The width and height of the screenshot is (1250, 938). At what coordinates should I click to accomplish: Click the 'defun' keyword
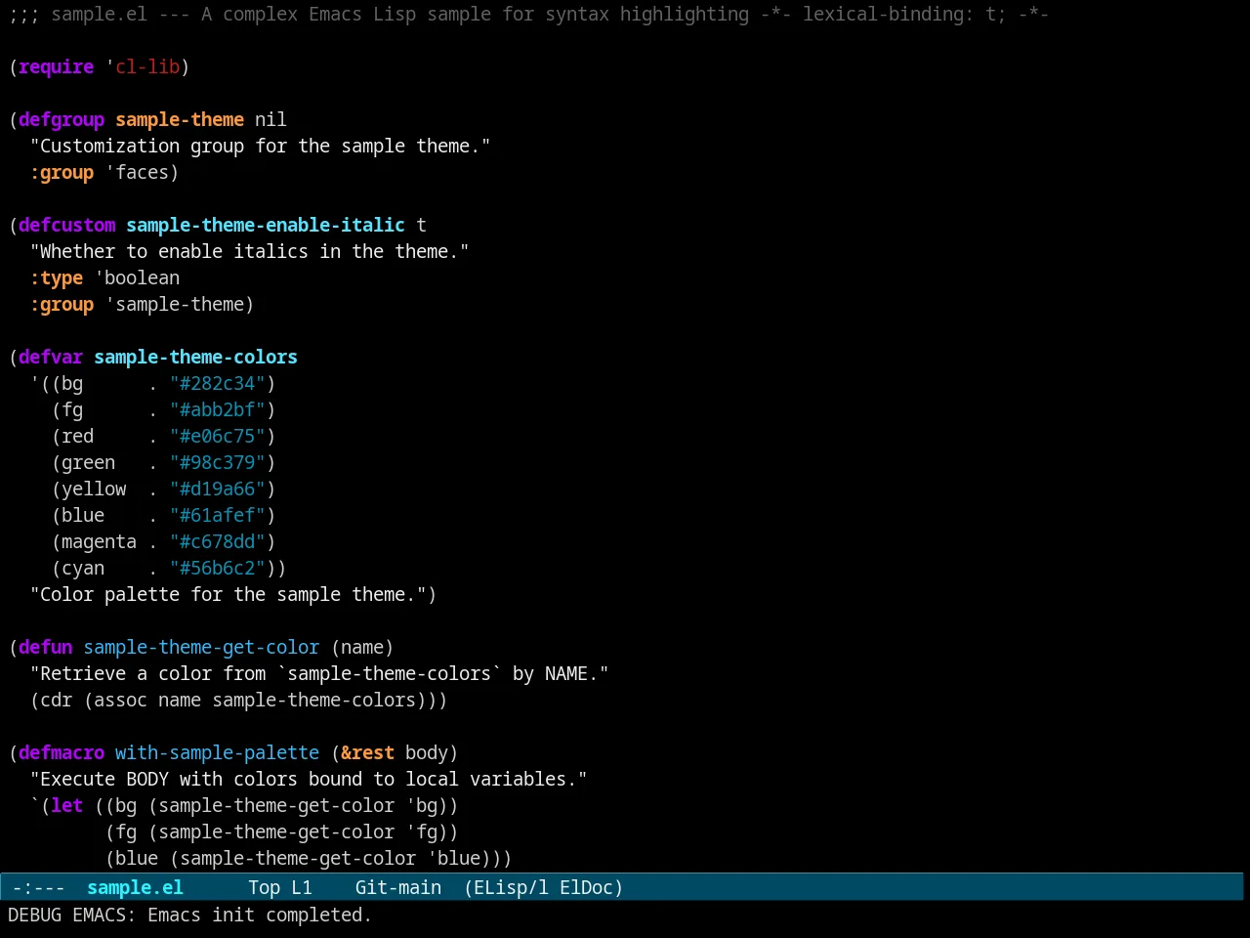point(46,647)
